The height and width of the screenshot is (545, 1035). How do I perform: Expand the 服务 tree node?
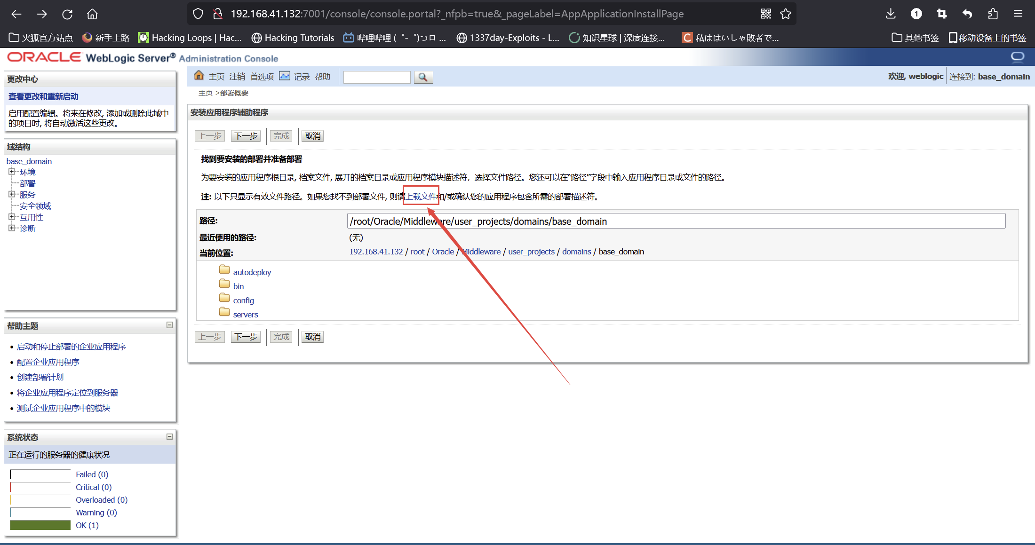coord(11,194)
